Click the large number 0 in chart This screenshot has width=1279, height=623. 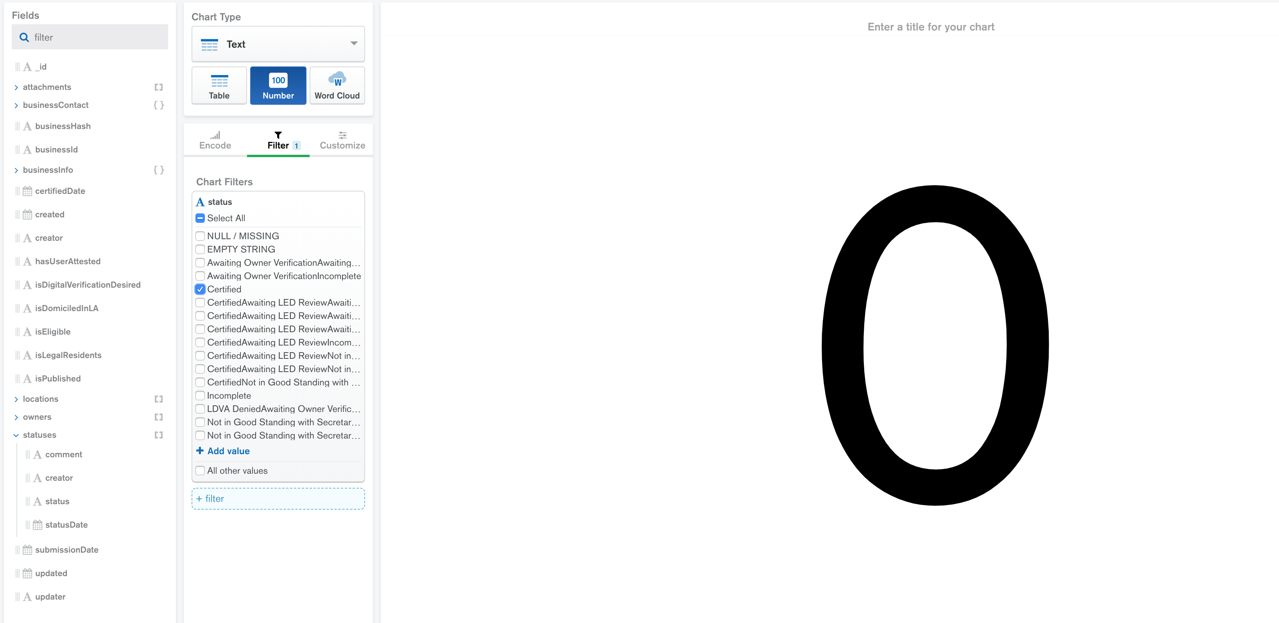point(935,346)
